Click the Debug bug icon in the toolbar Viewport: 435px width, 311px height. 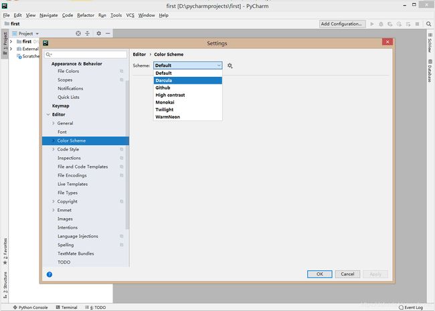(x=381, y=24)
